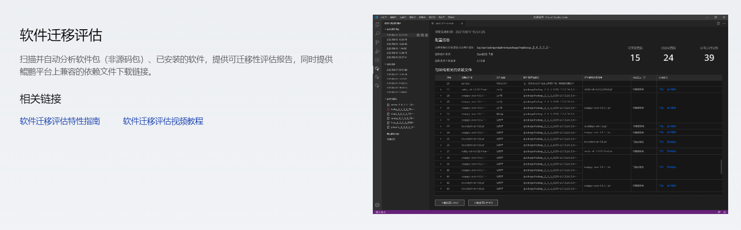Expand table row number 40
The image size is (741, 230).
(441, 170)
